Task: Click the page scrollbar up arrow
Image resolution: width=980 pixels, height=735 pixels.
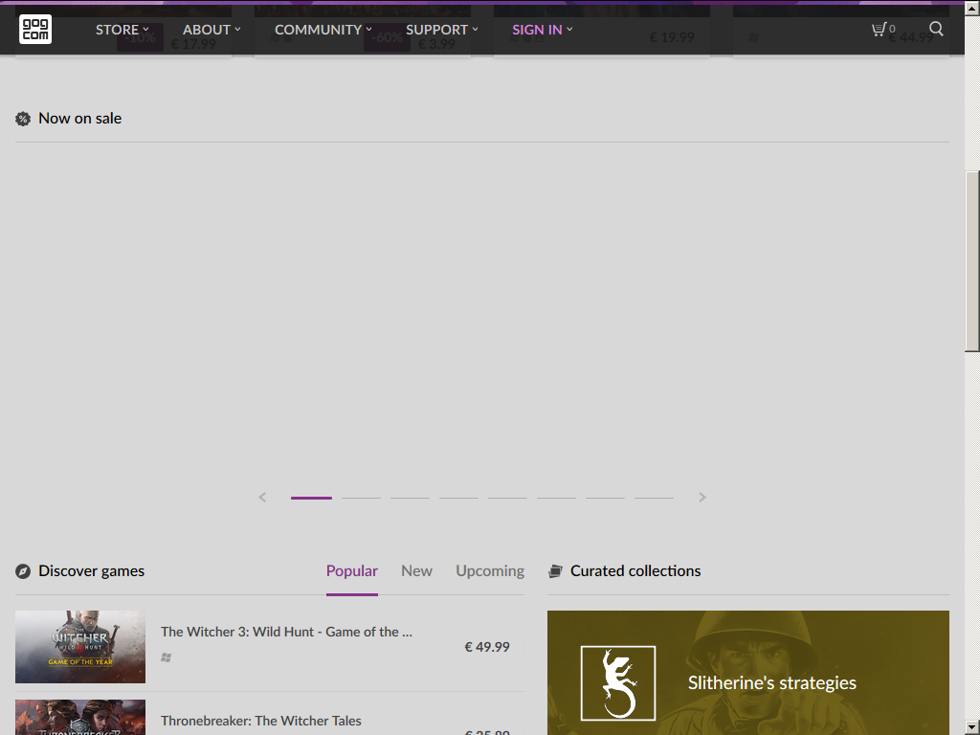Action: tap(972, 8)
